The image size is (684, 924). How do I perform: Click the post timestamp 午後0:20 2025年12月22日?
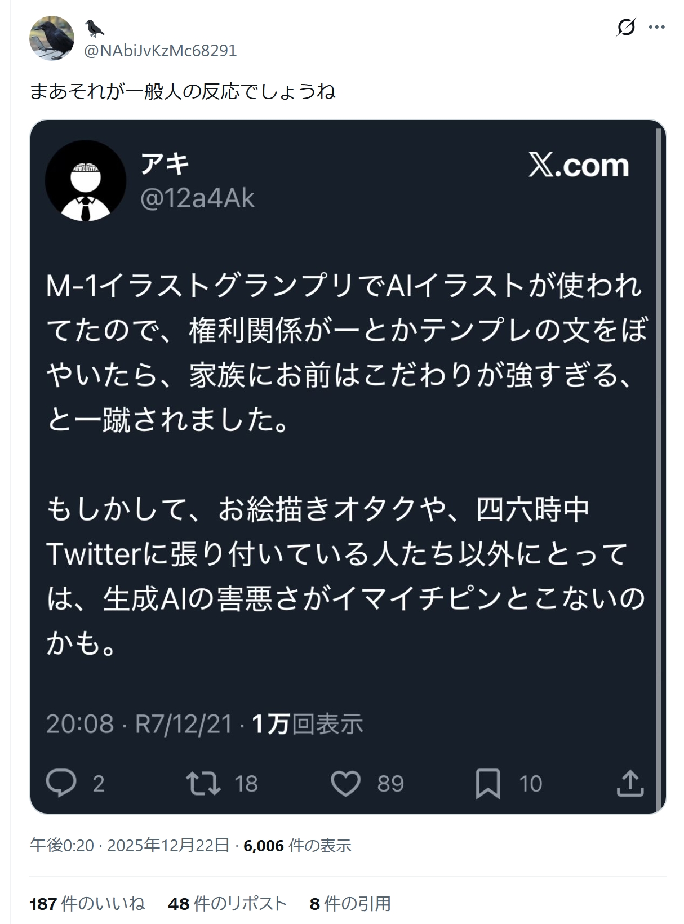click(x=130, y=845)
